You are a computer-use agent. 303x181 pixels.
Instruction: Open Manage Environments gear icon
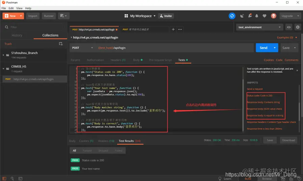tap(298, 27)
